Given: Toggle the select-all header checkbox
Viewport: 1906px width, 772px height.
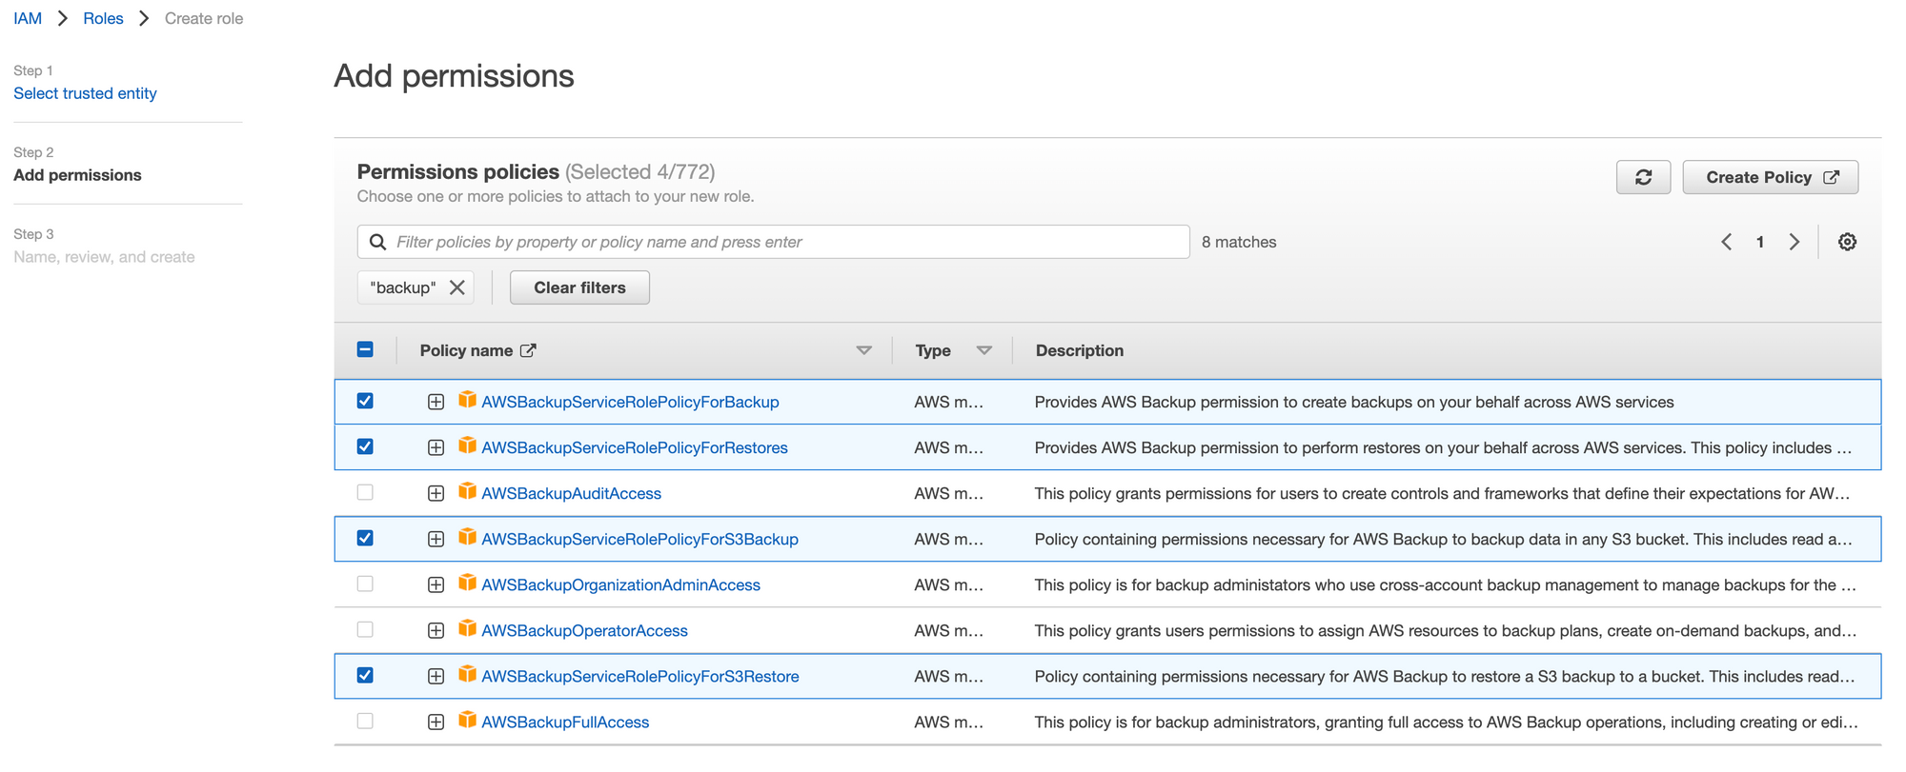Looking at the screenshot, I should [x=365, y=349].
